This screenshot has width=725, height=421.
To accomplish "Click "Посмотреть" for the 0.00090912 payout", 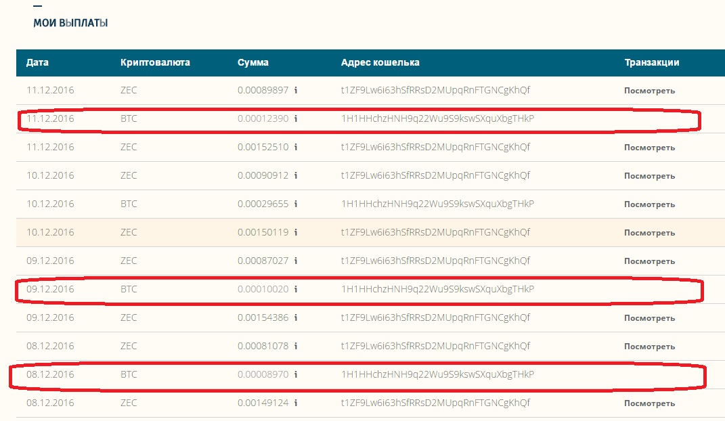I will click(x=649, y=176).
